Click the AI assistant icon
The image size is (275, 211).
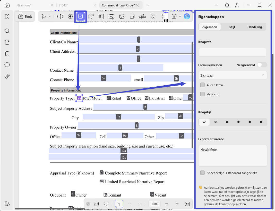tap(187, 16)
